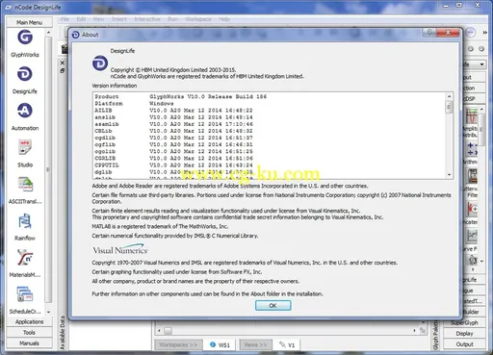Viewport: 493px width, 355px height.
Task: Close the About dialog
Action: (x=448, y=32)
